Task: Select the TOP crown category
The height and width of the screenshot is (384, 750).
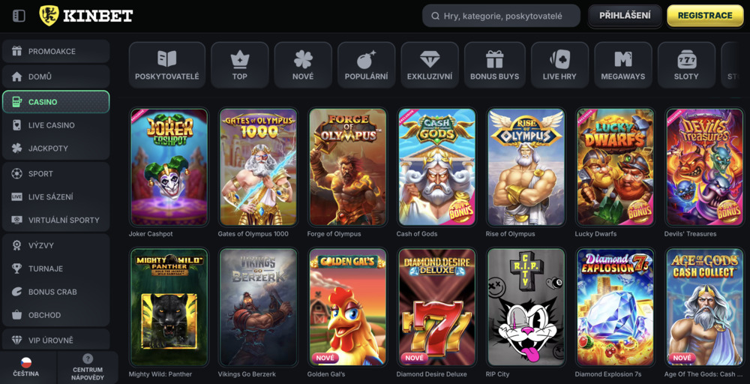Action: pyautogui.click(x=239, y=65)
